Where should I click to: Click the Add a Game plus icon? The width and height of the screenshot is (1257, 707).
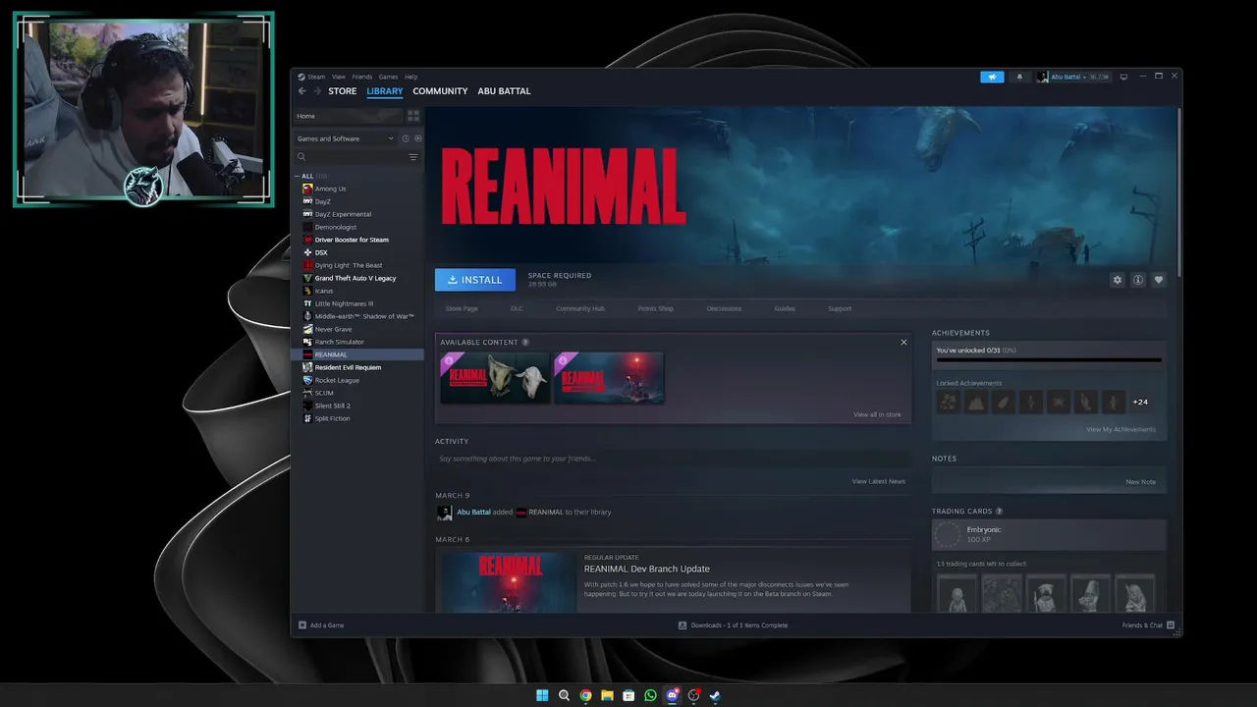click(302, 625)
